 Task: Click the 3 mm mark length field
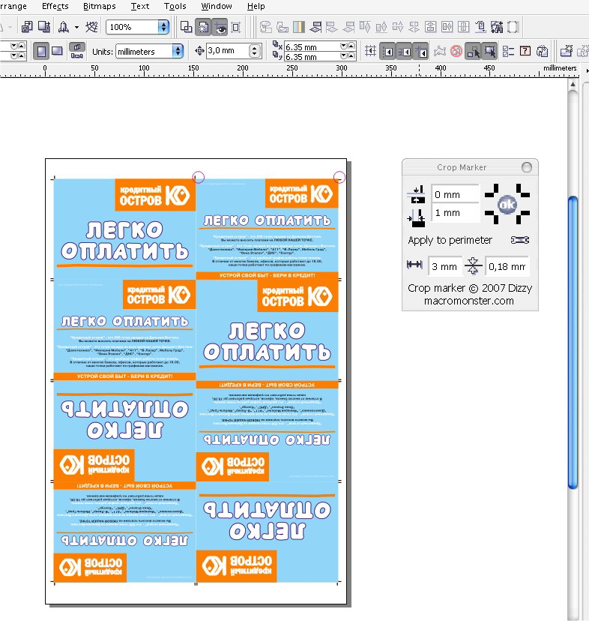coord(444,266)
